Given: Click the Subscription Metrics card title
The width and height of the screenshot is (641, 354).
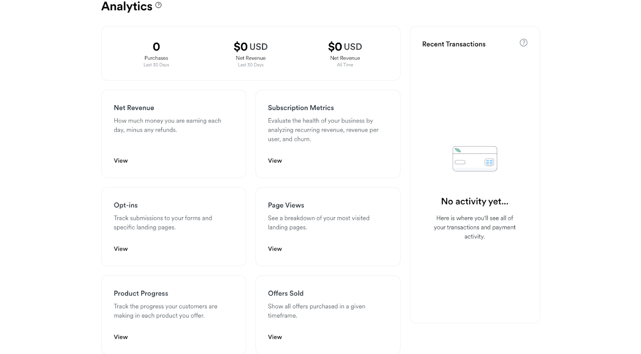Looking at the screenshot, I should (x=300, y=107).
